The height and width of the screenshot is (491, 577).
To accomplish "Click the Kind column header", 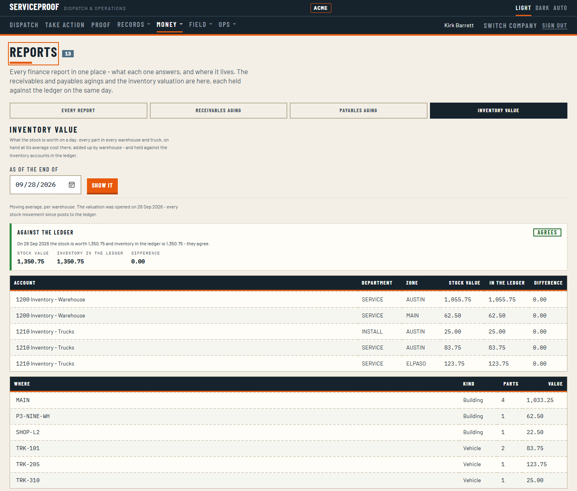I will click(469, 384).
